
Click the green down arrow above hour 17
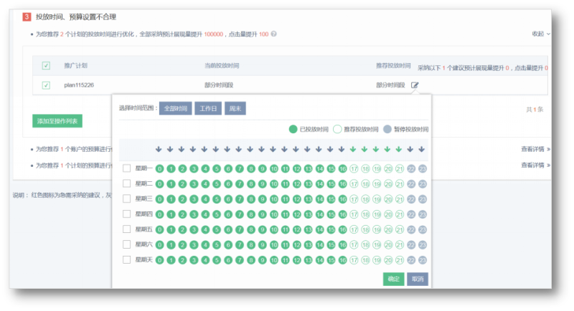(x=353, y=149)
